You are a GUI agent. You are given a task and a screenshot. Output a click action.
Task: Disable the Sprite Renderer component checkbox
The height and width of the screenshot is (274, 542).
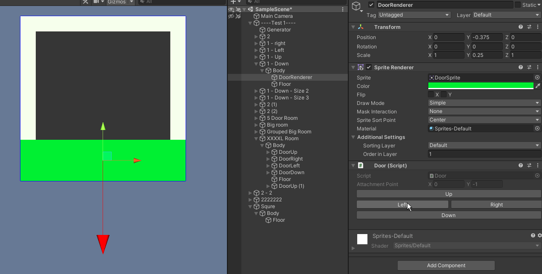pos(369,67)
